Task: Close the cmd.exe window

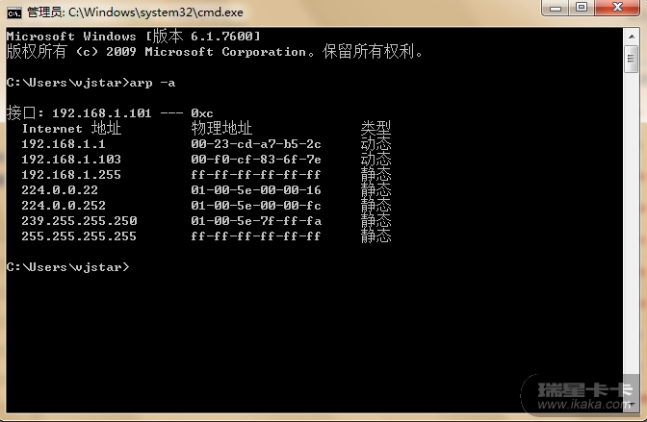Action: pos(618,8)
